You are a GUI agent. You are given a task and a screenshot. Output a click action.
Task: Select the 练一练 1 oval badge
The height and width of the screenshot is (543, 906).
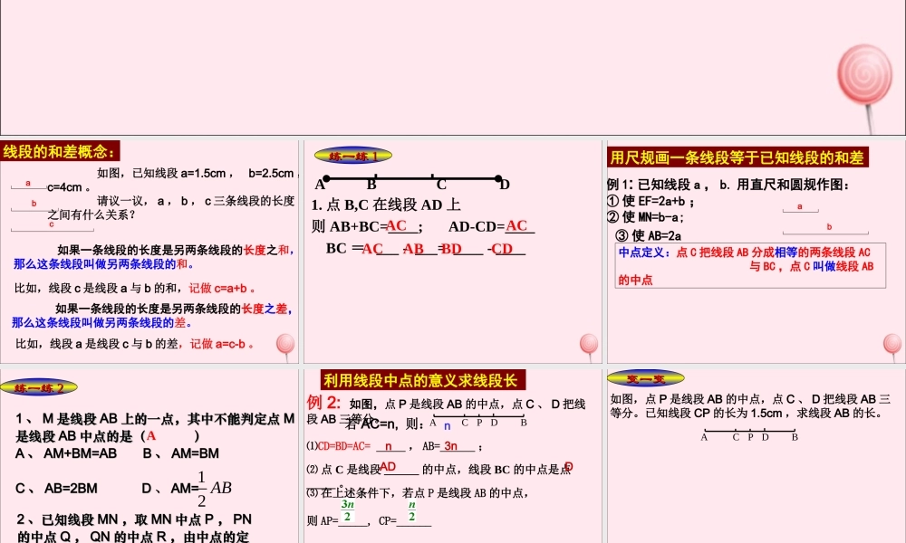(353, 156)
